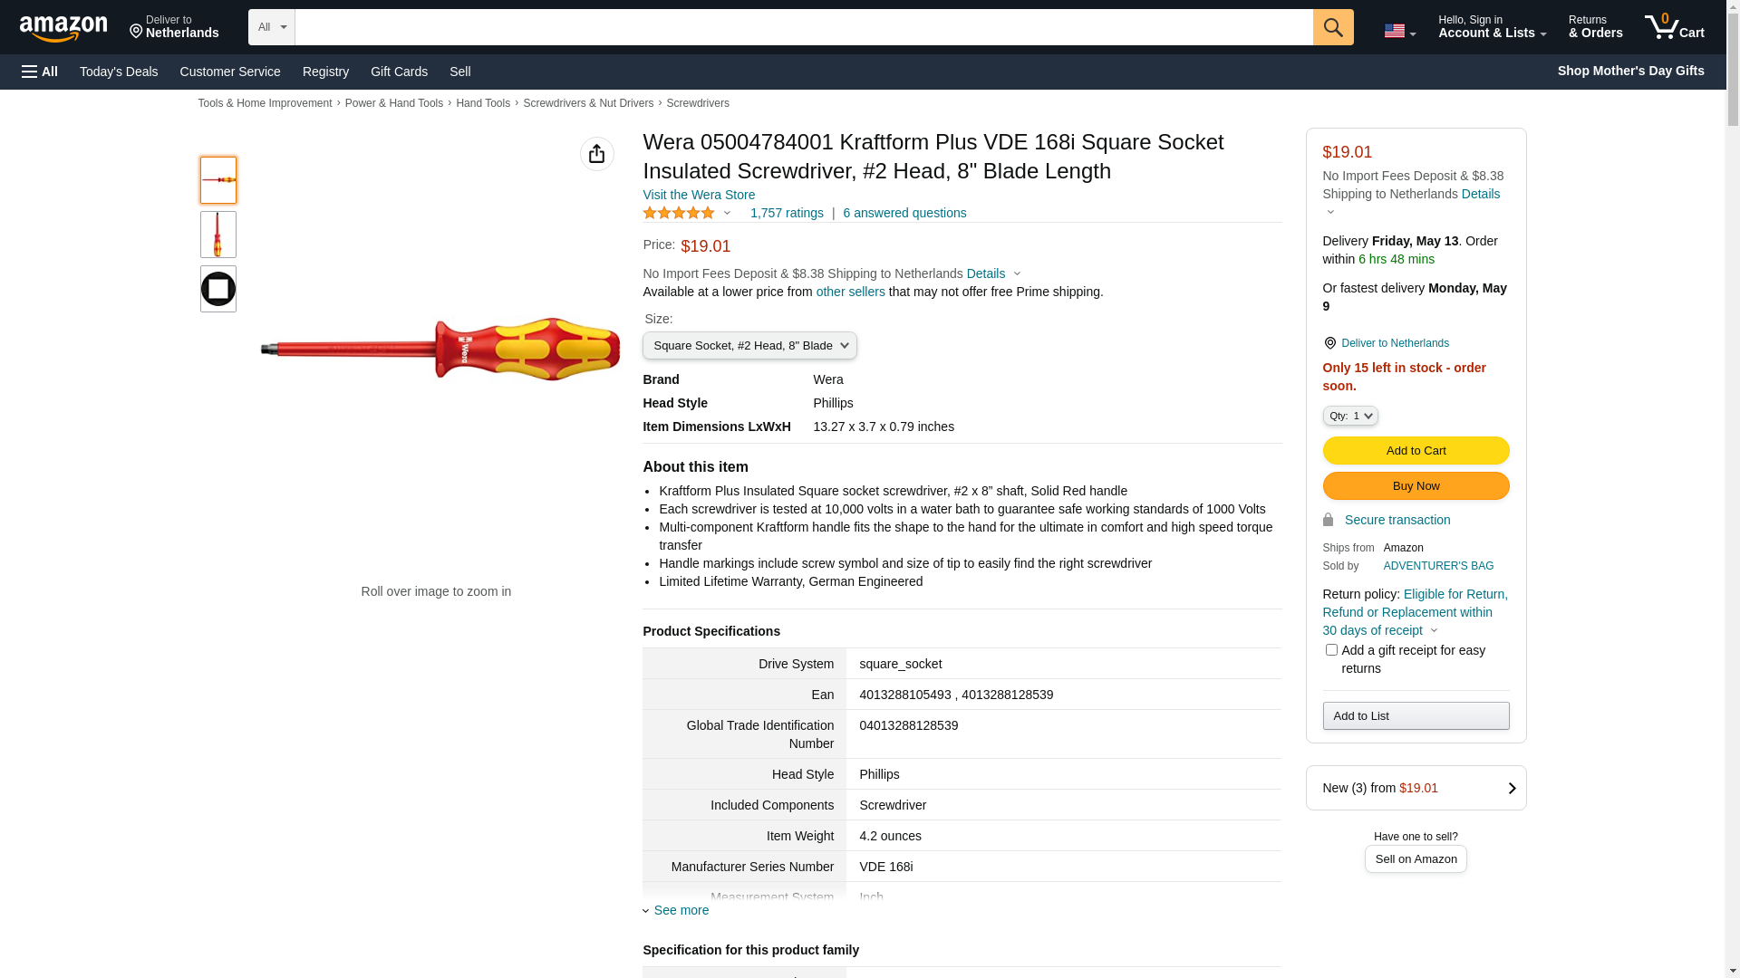
Task: Click the US flag language selector
Action: pyautogui.click(x=1398, y=31)
